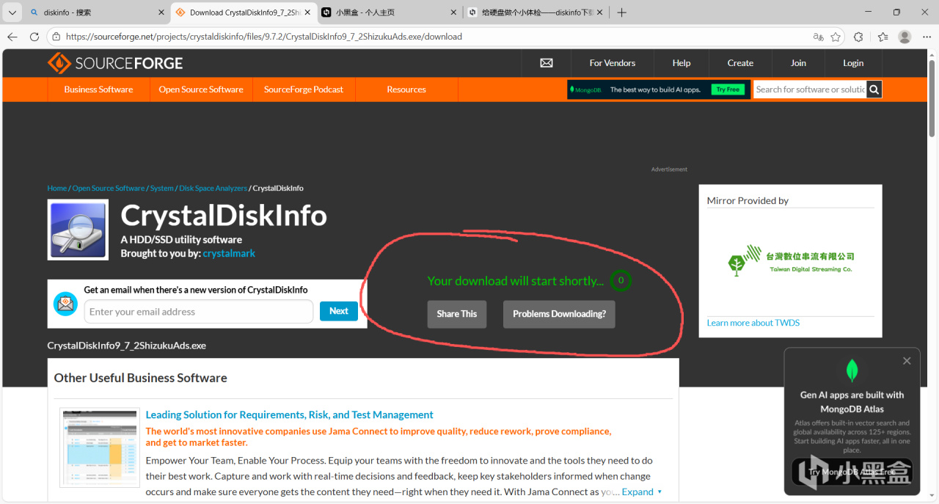Open browser extensions icon
This screenshot has width=939, height=504.
pyautogui.click(x=858, y=37)
